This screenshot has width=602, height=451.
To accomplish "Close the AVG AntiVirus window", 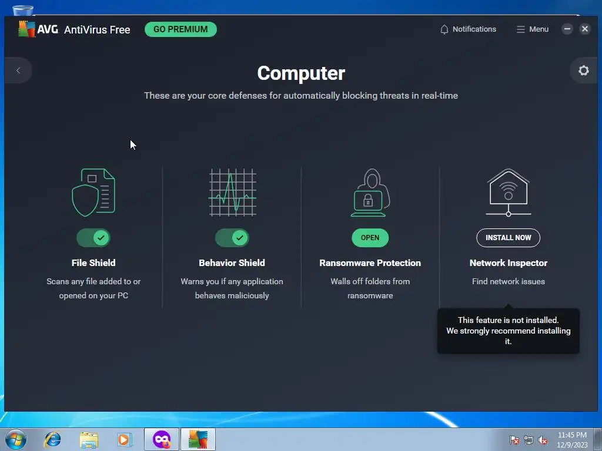I will pos(585,29).
